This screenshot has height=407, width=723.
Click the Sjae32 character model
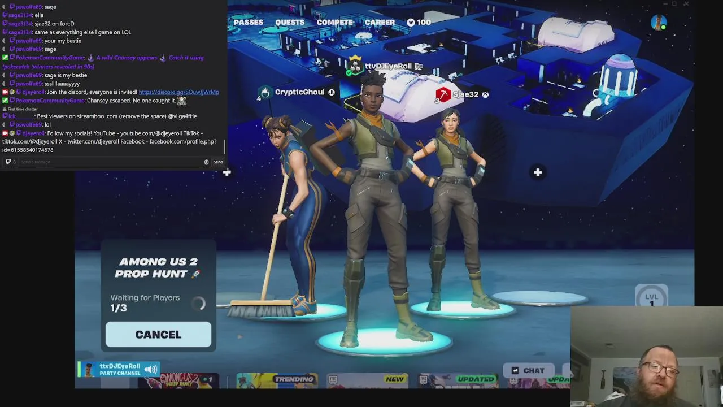(x=455, y=209)
